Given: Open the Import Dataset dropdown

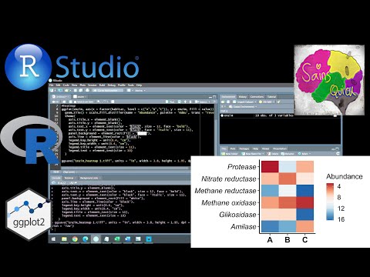Looking at the screenshot, I should 244,102.
